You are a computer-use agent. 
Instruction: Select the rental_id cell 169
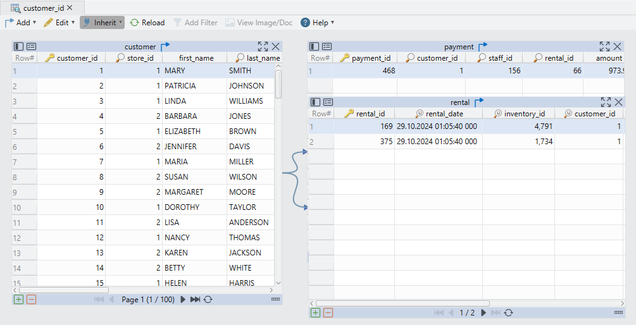(x=364, y=126)
